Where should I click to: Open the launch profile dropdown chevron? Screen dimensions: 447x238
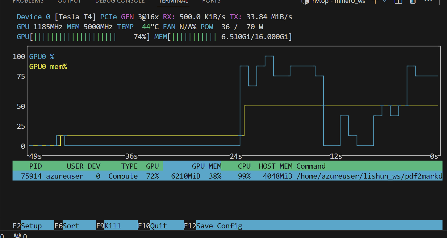(385, 1)
